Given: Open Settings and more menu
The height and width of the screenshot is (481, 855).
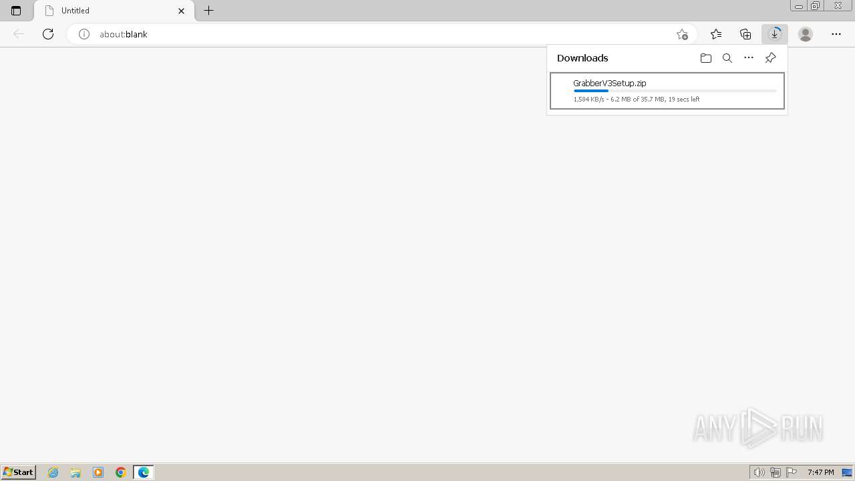Looking at the screenshot, I should [x=836, y=34].
